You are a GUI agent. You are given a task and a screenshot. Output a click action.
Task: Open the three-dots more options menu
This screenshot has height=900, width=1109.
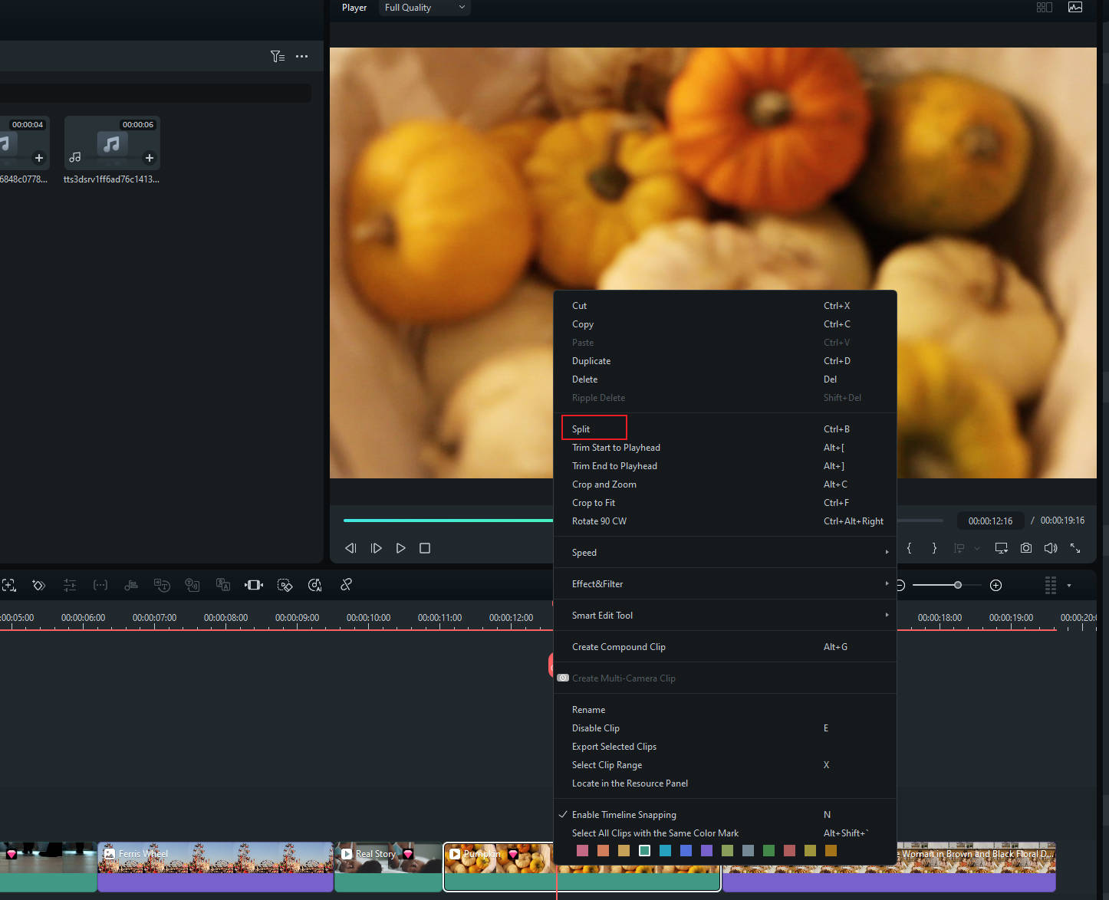click(x=302, y=56)
